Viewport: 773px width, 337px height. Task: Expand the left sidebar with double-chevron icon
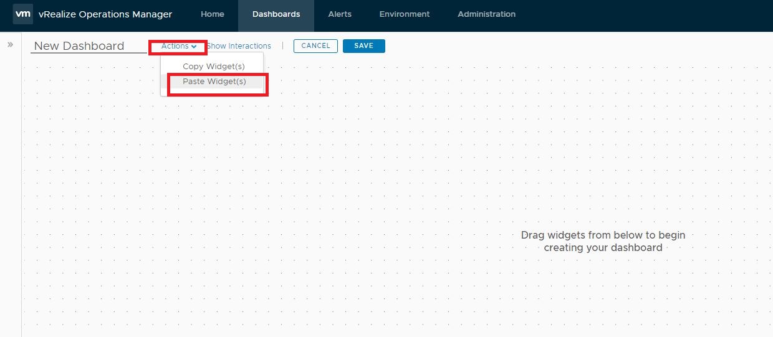(x=10, y=44)
